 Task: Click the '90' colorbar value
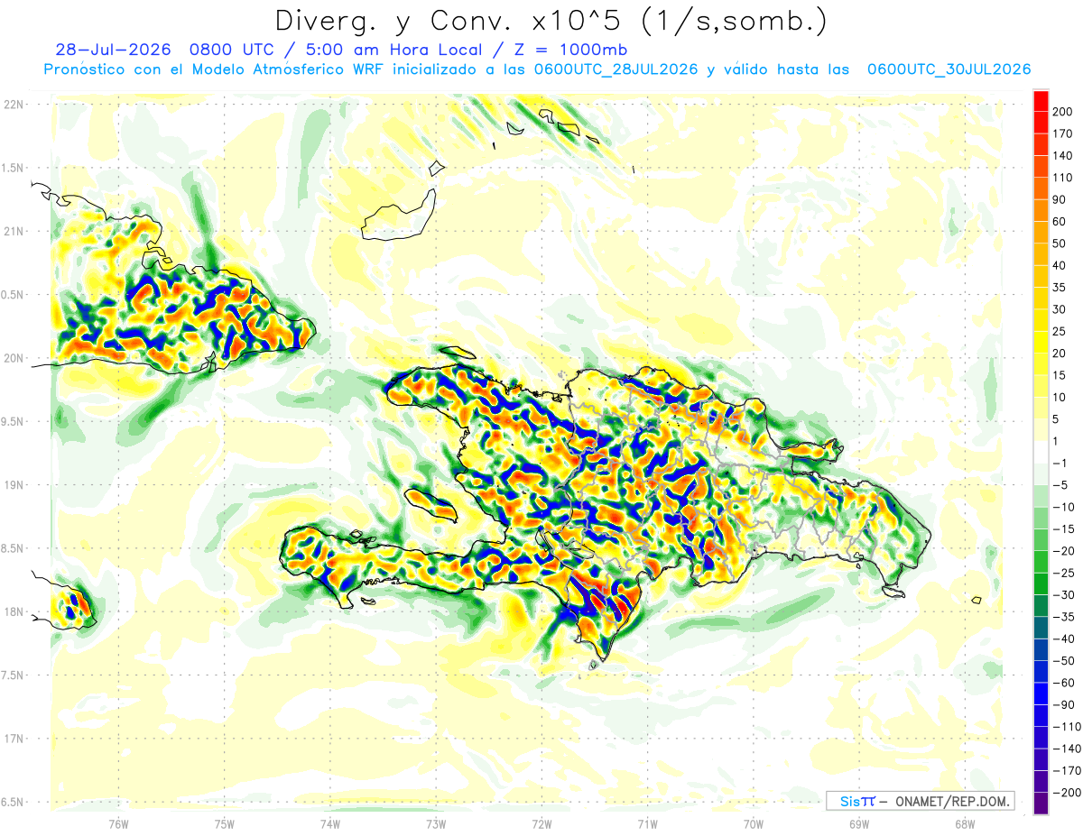pyautogui.click(x=1060, y=199)
